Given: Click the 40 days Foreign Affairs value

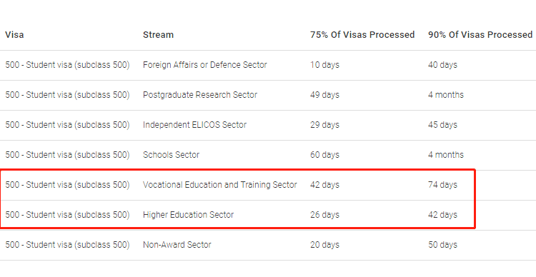Looking at the screenshot, I should 442,64.
